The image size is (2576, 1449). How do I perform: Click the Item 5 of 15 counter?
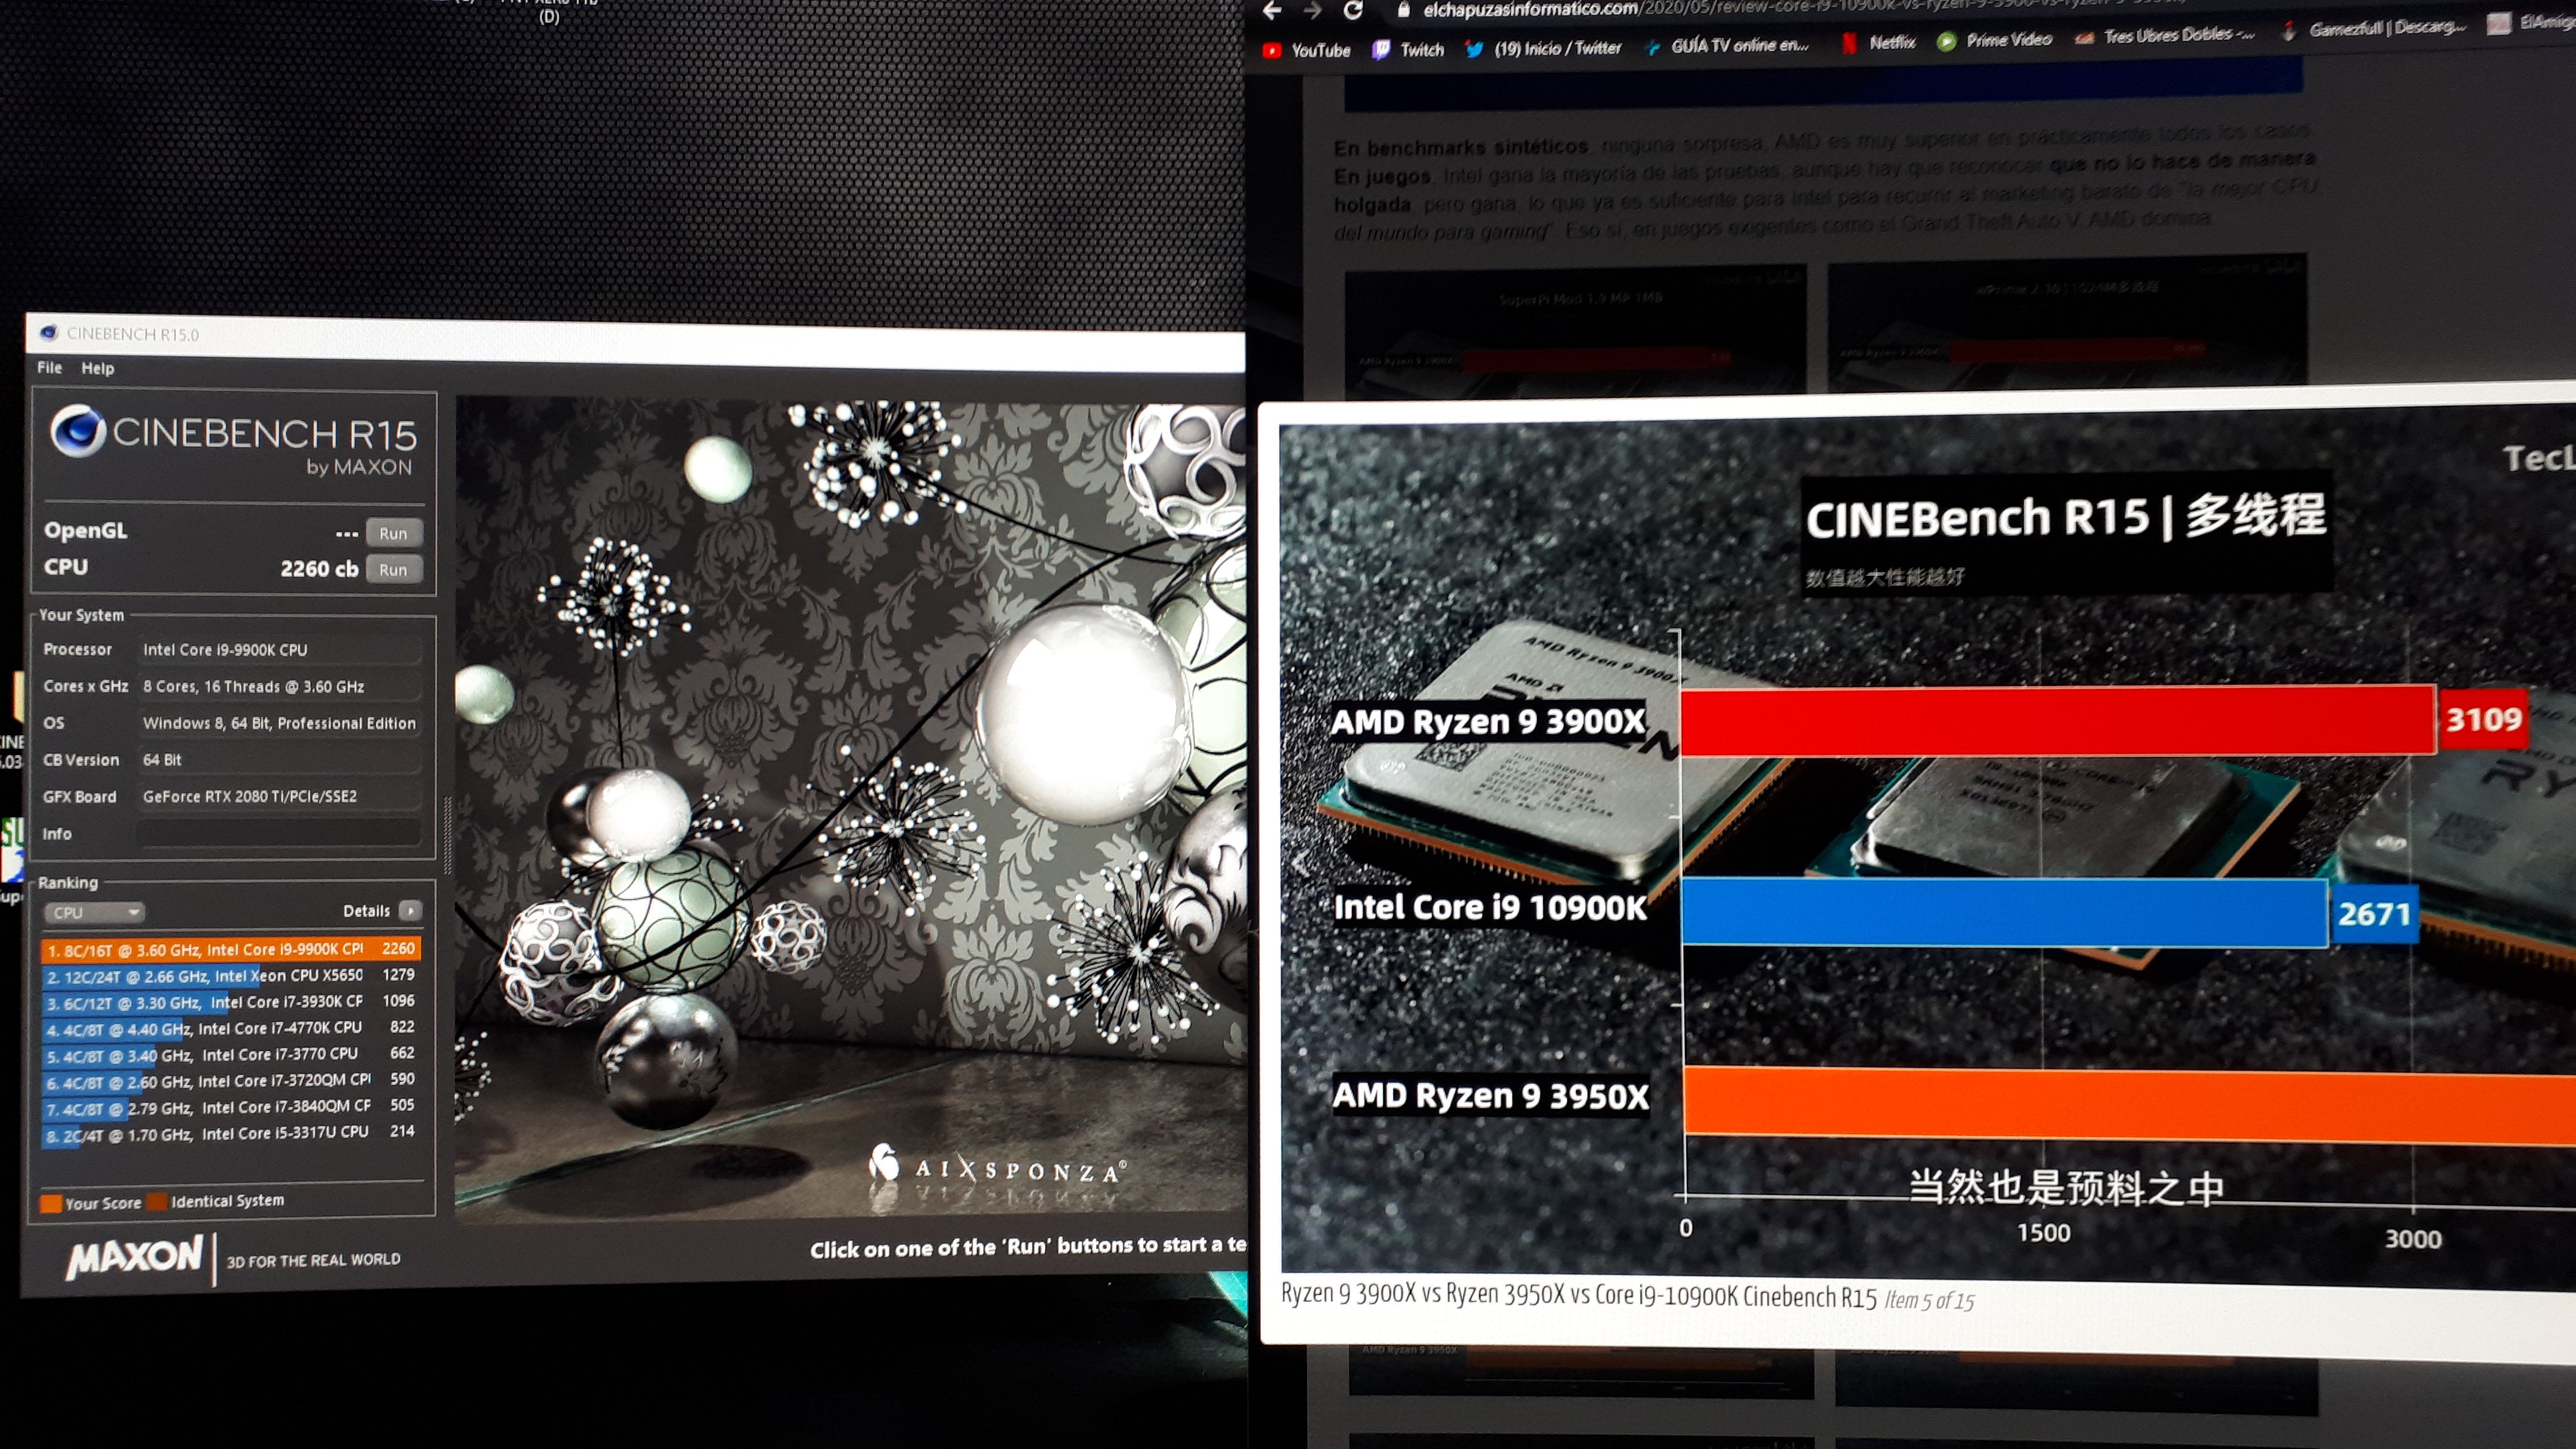click(x=1930, y=1301)
